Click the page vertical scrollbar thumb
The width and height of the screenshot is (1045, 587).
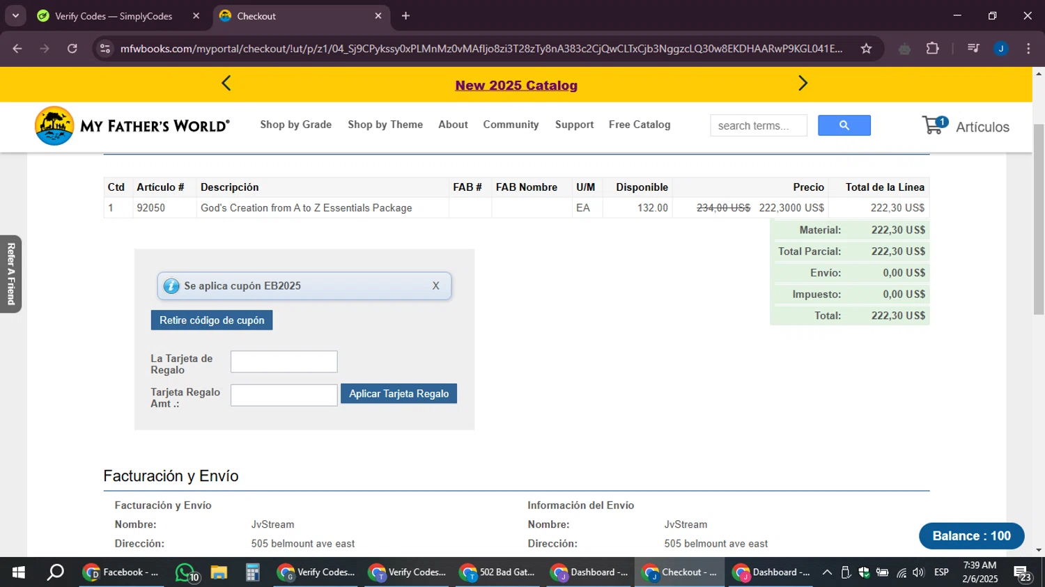click(x=1039, y=219)
